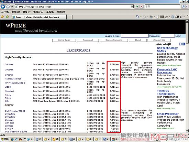
Task: Click the vertical scrollbar thumb
Action: pyautogui.click(x=187, y=33)
